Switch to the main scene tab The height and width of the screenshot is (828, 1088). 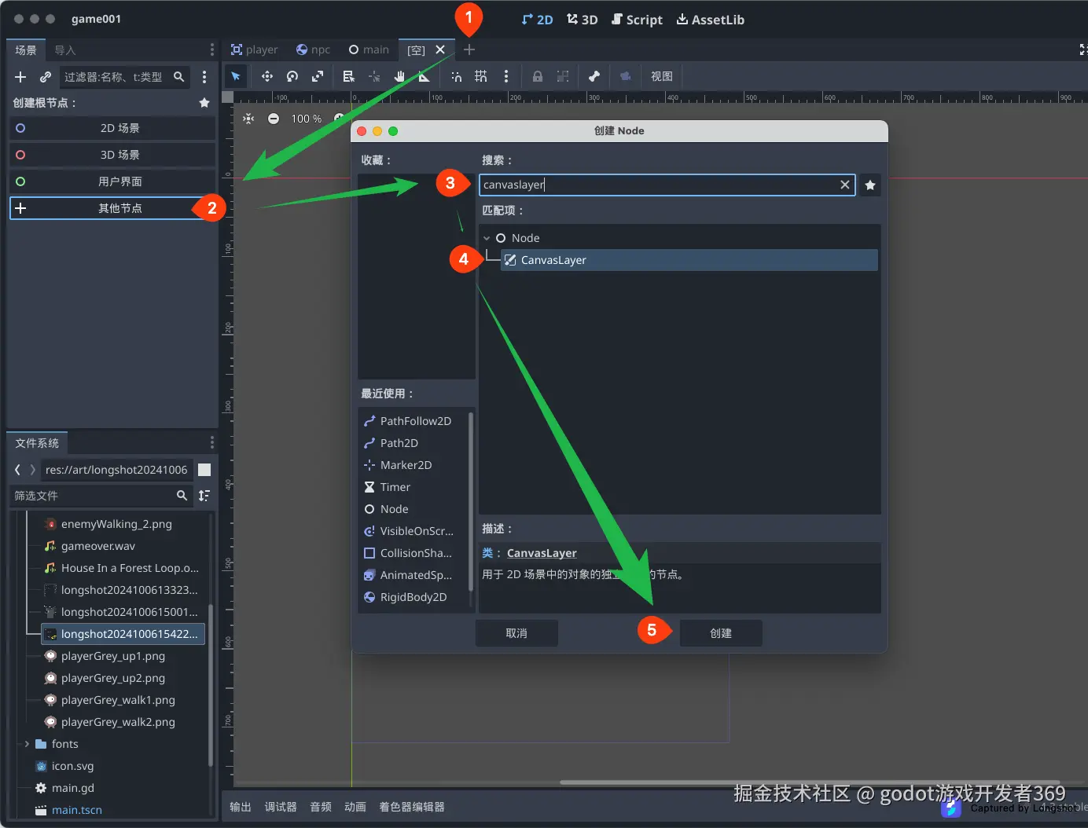tap(369, 49)
